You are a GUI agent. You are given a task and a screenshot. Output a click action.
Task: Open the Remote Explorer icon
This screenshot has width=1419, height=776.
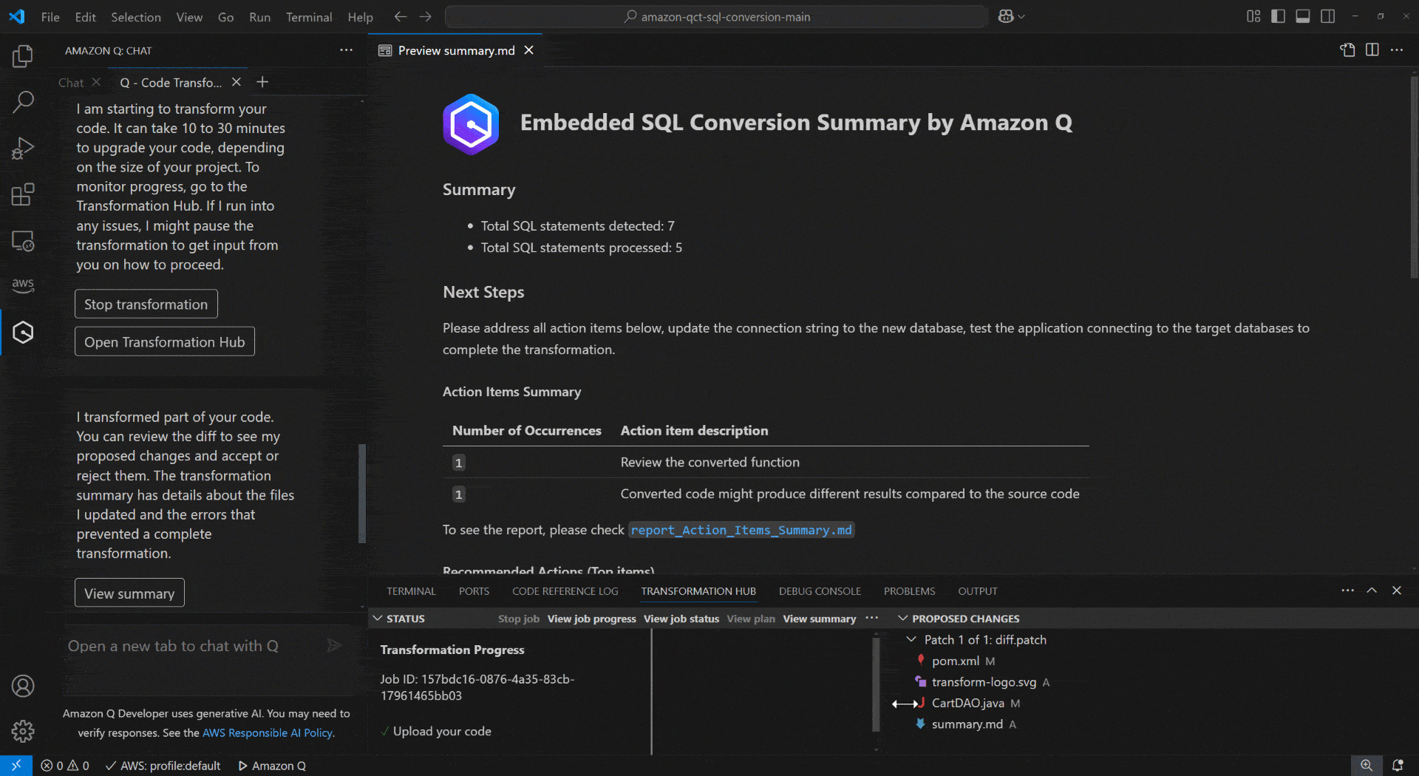[23, 240]
